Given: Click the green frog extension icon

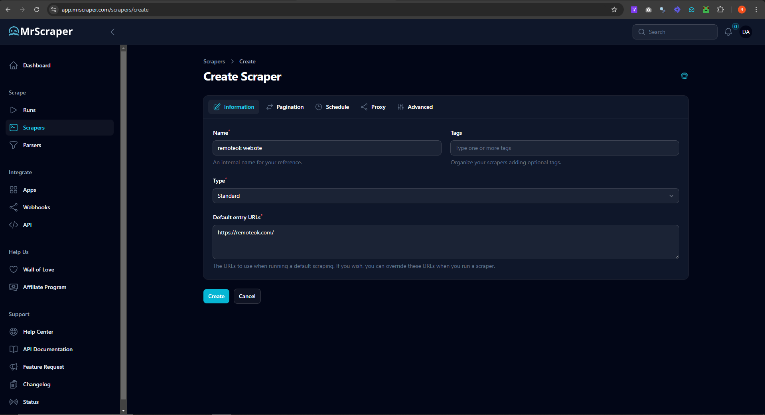Looking at the screenshot, I should [706, 10].
